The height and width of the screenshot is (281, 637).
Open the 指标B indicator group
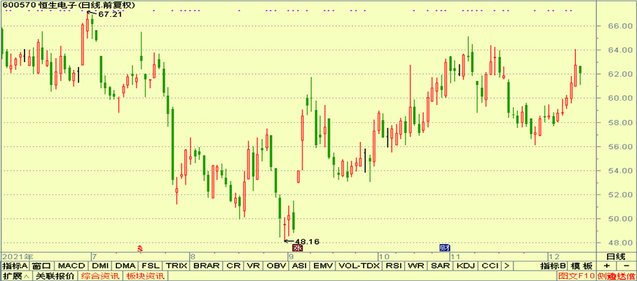(x=553, y=266)
